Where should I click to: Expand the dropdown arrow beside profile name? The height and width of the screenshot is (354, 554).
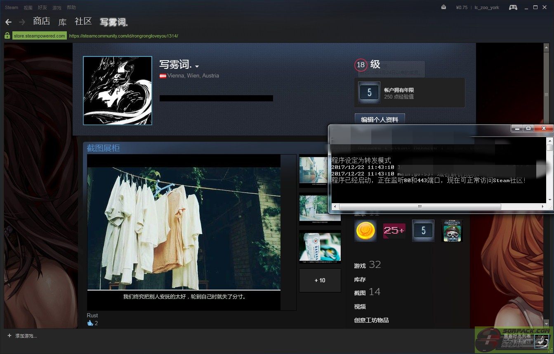pos(197,66)
